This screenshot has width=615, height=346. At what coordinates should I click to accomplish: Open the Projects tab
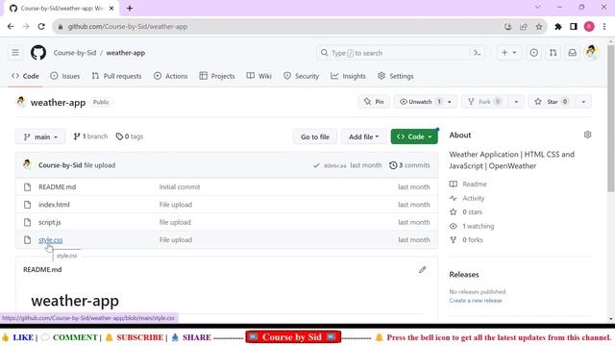coord(217,76)
